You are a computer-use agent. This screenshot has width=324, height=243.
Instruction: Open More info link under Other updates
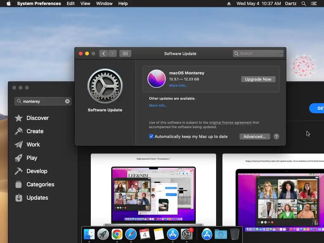click(158, 105)
